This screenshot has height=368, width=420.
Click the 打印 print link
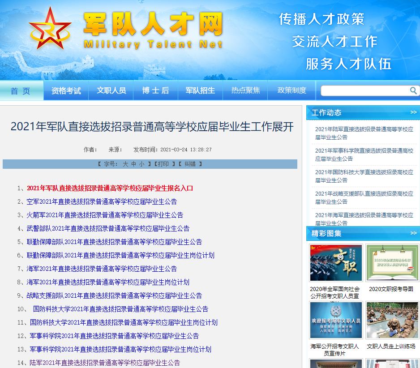coord(163,164)
